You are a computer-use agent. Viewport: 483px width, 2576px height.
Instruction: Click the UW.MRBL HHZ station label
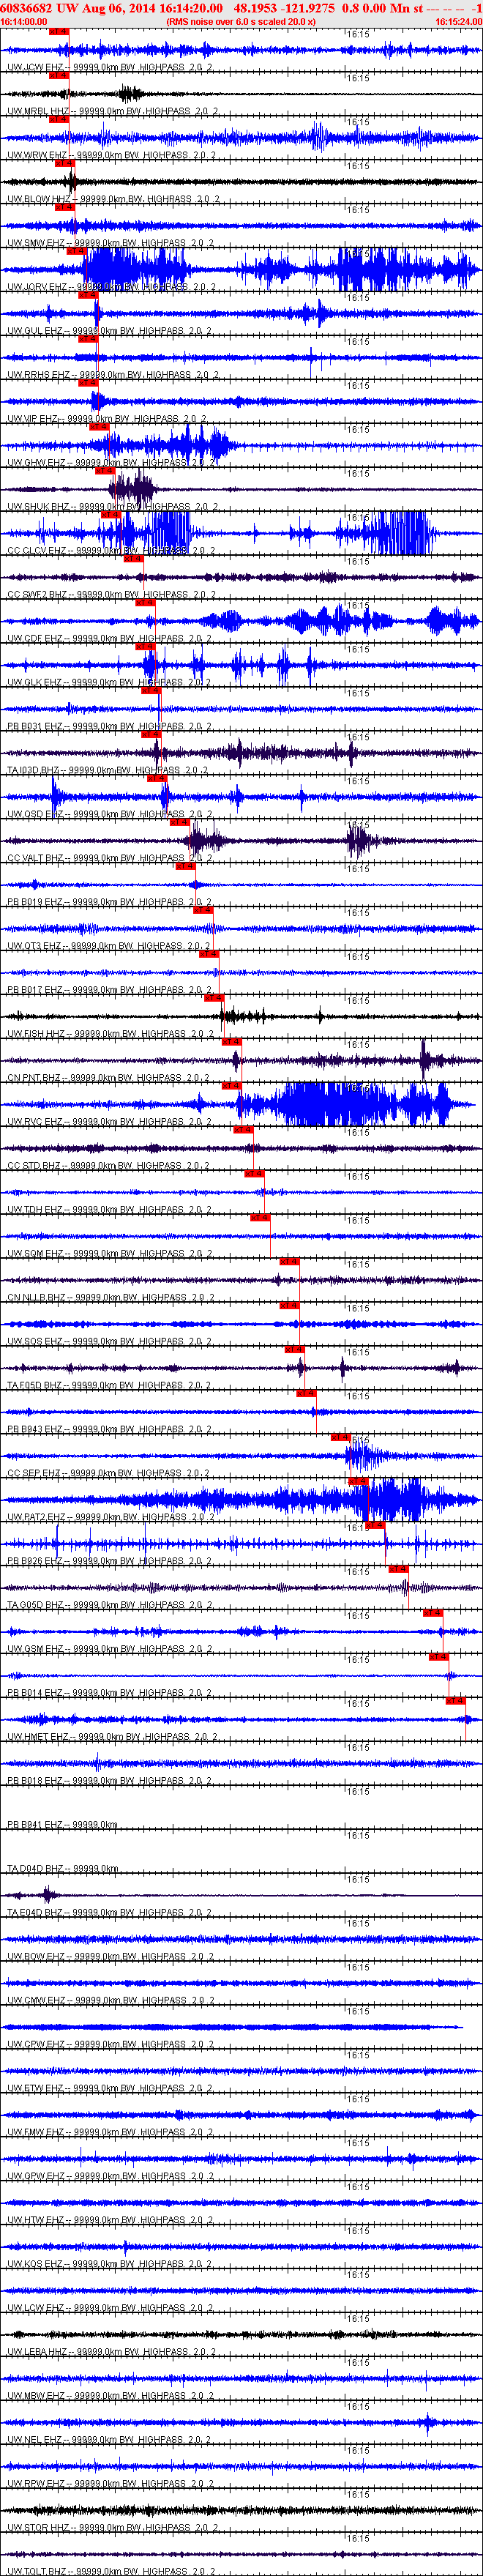38,112
